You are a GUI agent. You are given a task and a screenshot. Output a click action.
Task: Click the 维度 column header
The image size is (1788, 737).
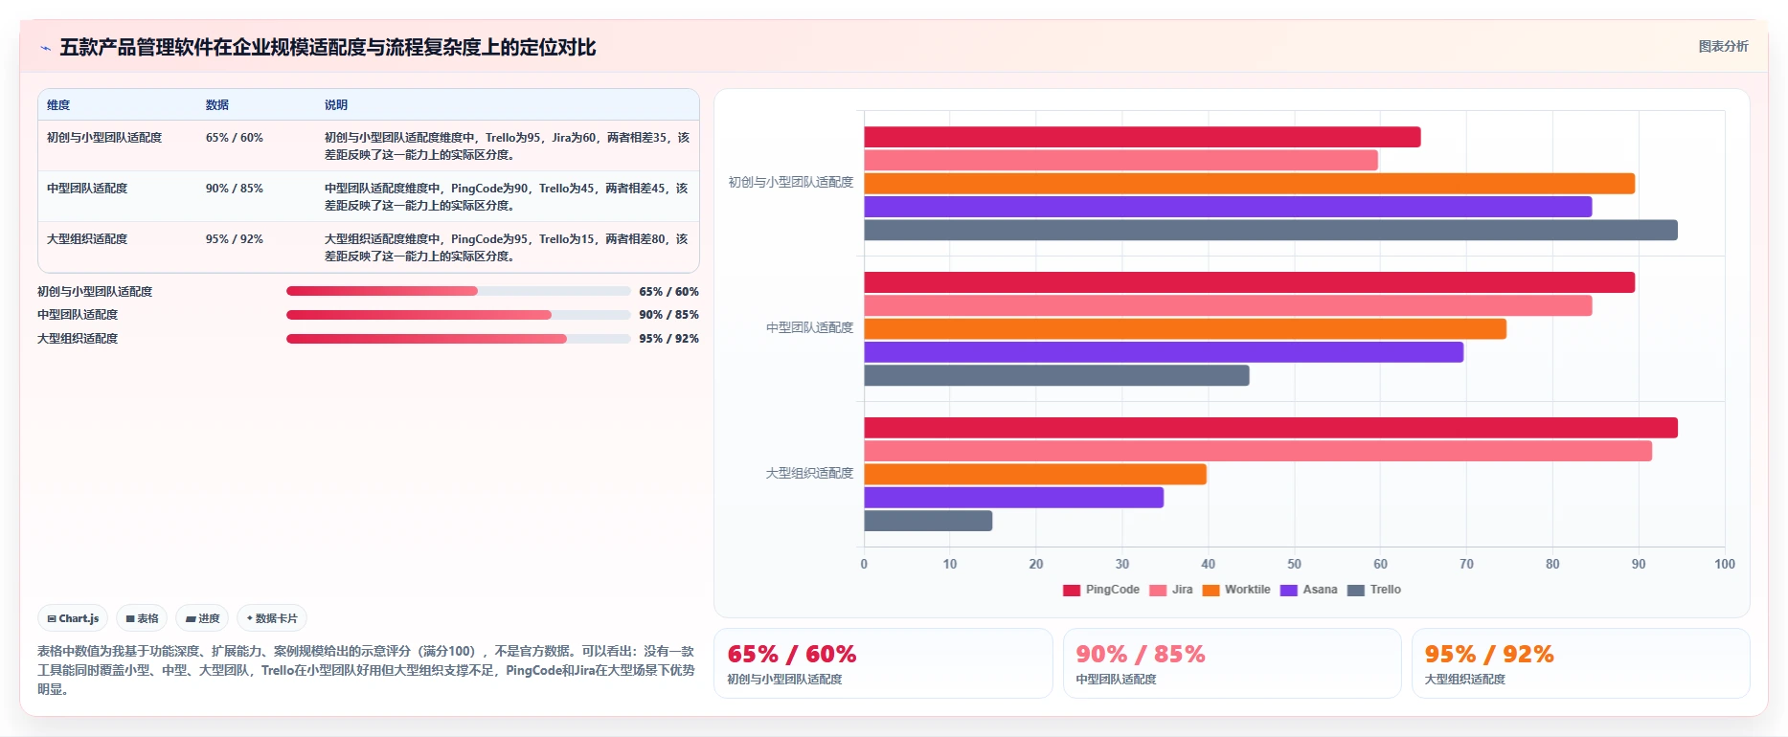[x=58, y=105]
